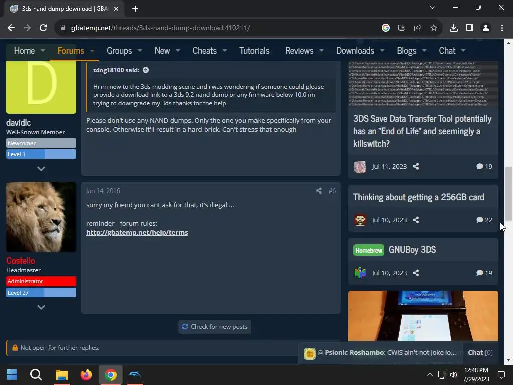
Task: Jump to quoted tdog18100 post arrow
Action: point(146,70)
